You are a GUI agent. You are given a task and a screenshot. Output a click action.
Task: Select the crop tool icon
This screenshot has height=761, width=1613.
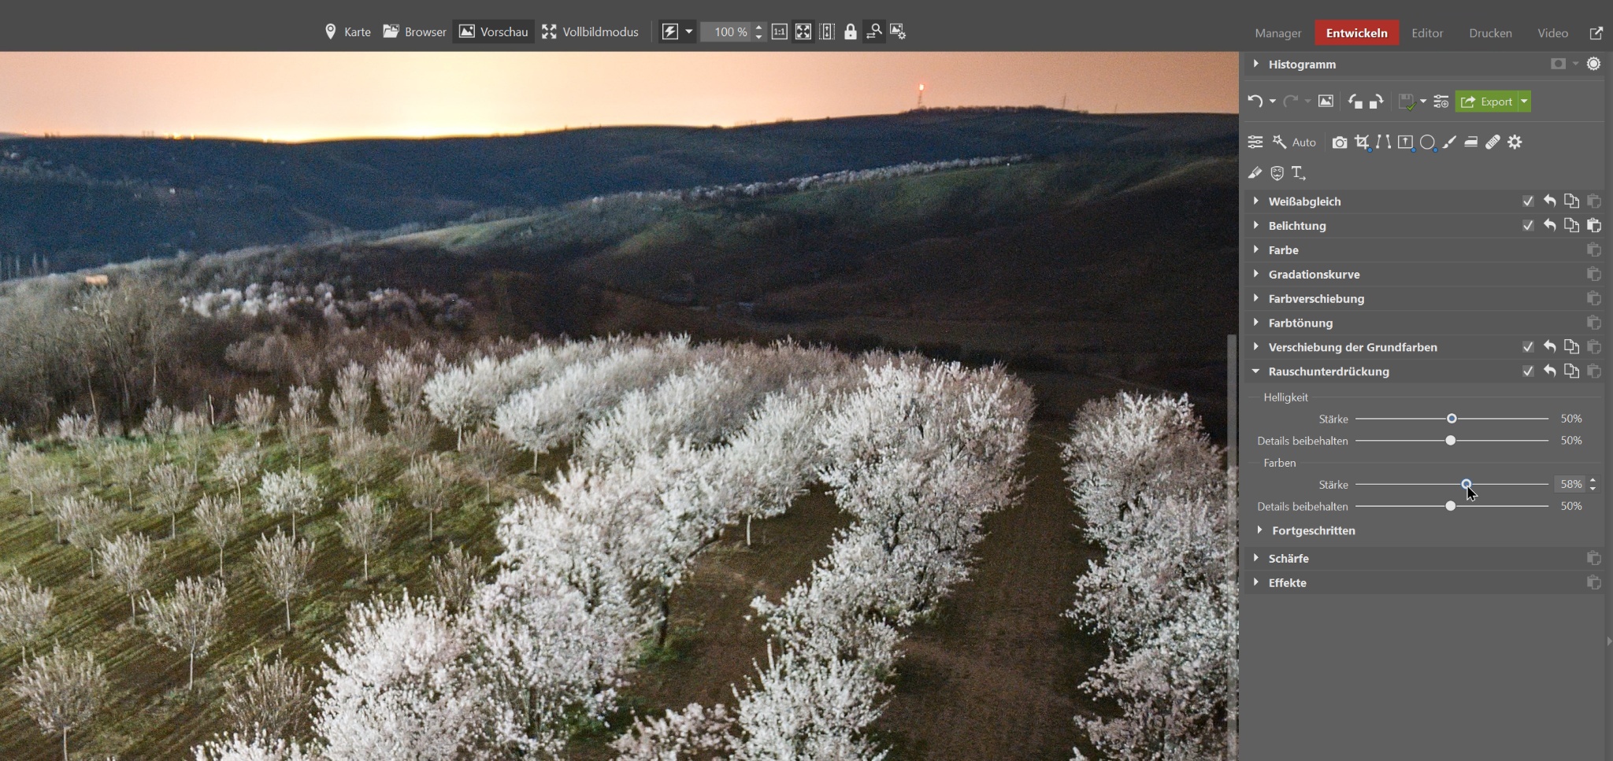click(1362, 142)
